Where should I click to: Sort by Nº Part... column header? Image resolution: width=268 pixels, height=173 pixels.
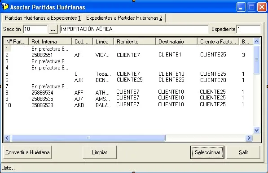(16, 42)
